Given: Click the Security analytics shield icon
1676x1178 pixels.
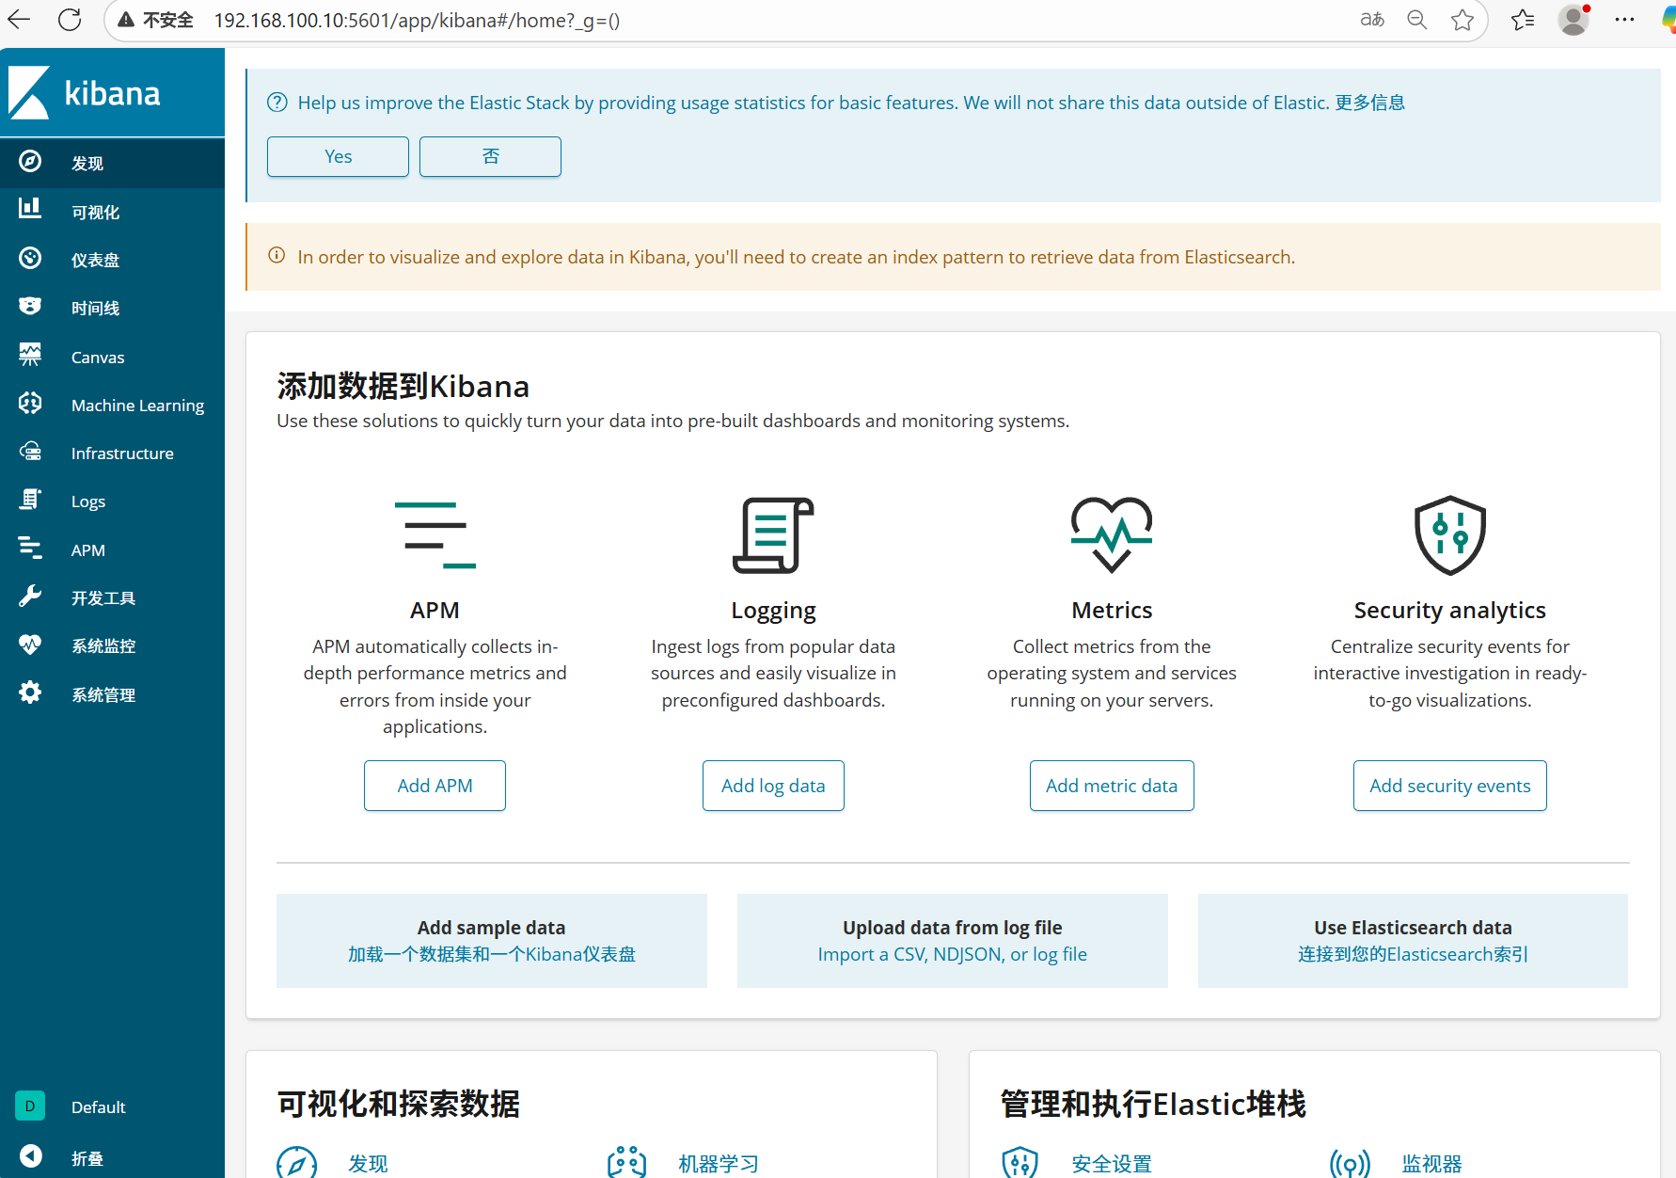Looking at the screenshot, I should click(x=1450, y=534).
